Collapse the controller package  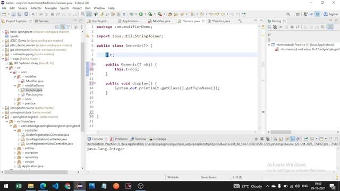15,131
